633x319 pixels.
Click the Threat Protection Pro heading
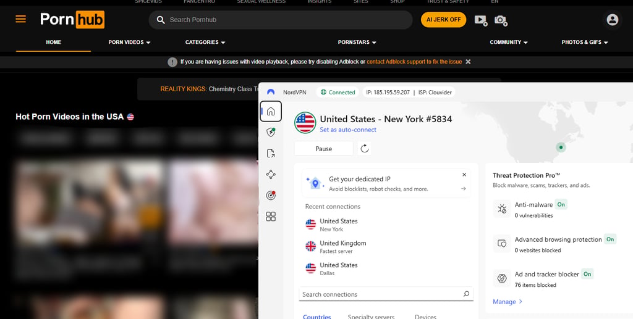pos(527,175)
